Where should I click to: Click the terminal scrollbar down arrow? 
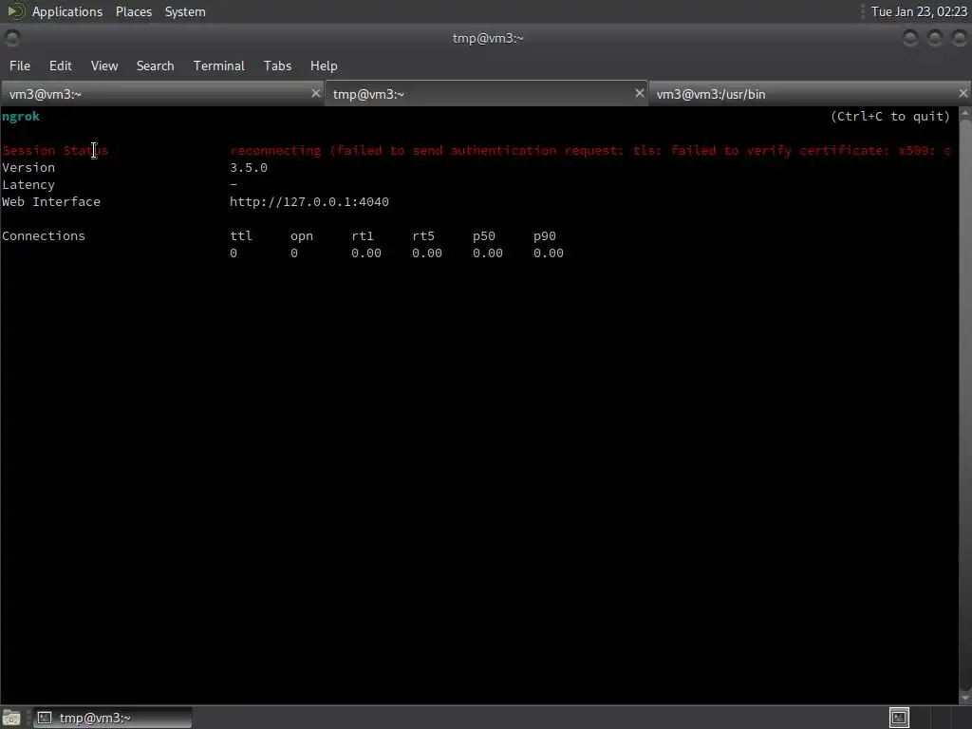point(965,698)
